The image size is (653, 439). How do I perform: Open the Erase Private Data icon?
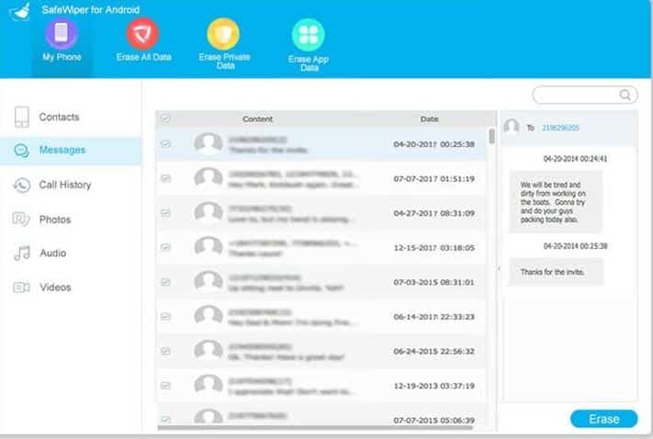tap(223, 34)
